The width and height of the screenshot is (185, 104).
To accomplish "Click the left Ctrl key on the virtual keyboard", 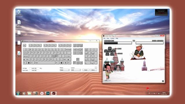I will tap(25, 63).
